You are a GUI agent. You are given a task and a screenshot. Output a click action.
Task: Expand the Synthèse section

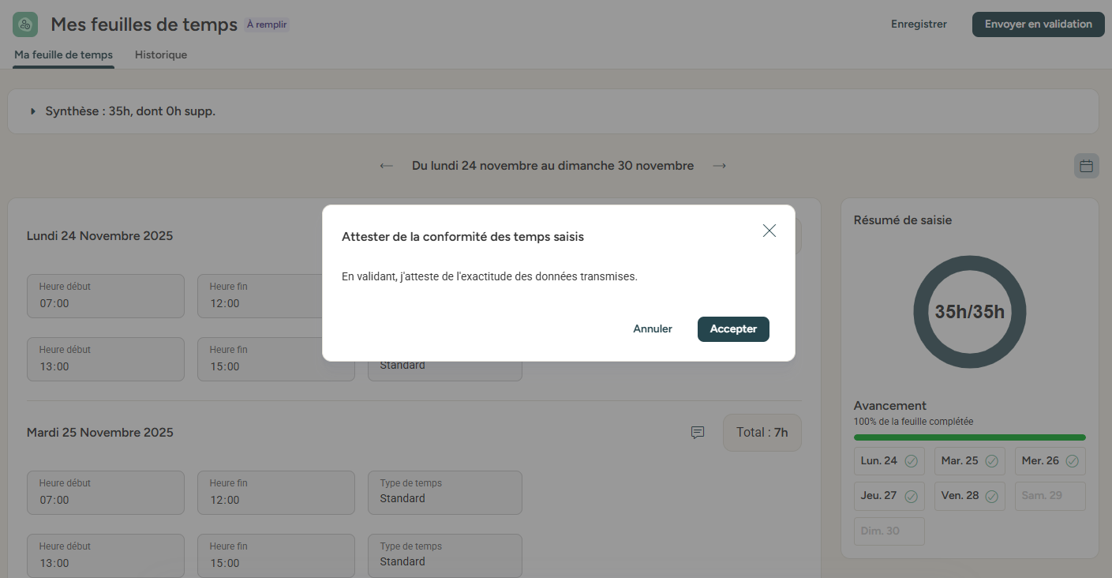(x=33, y=111)
